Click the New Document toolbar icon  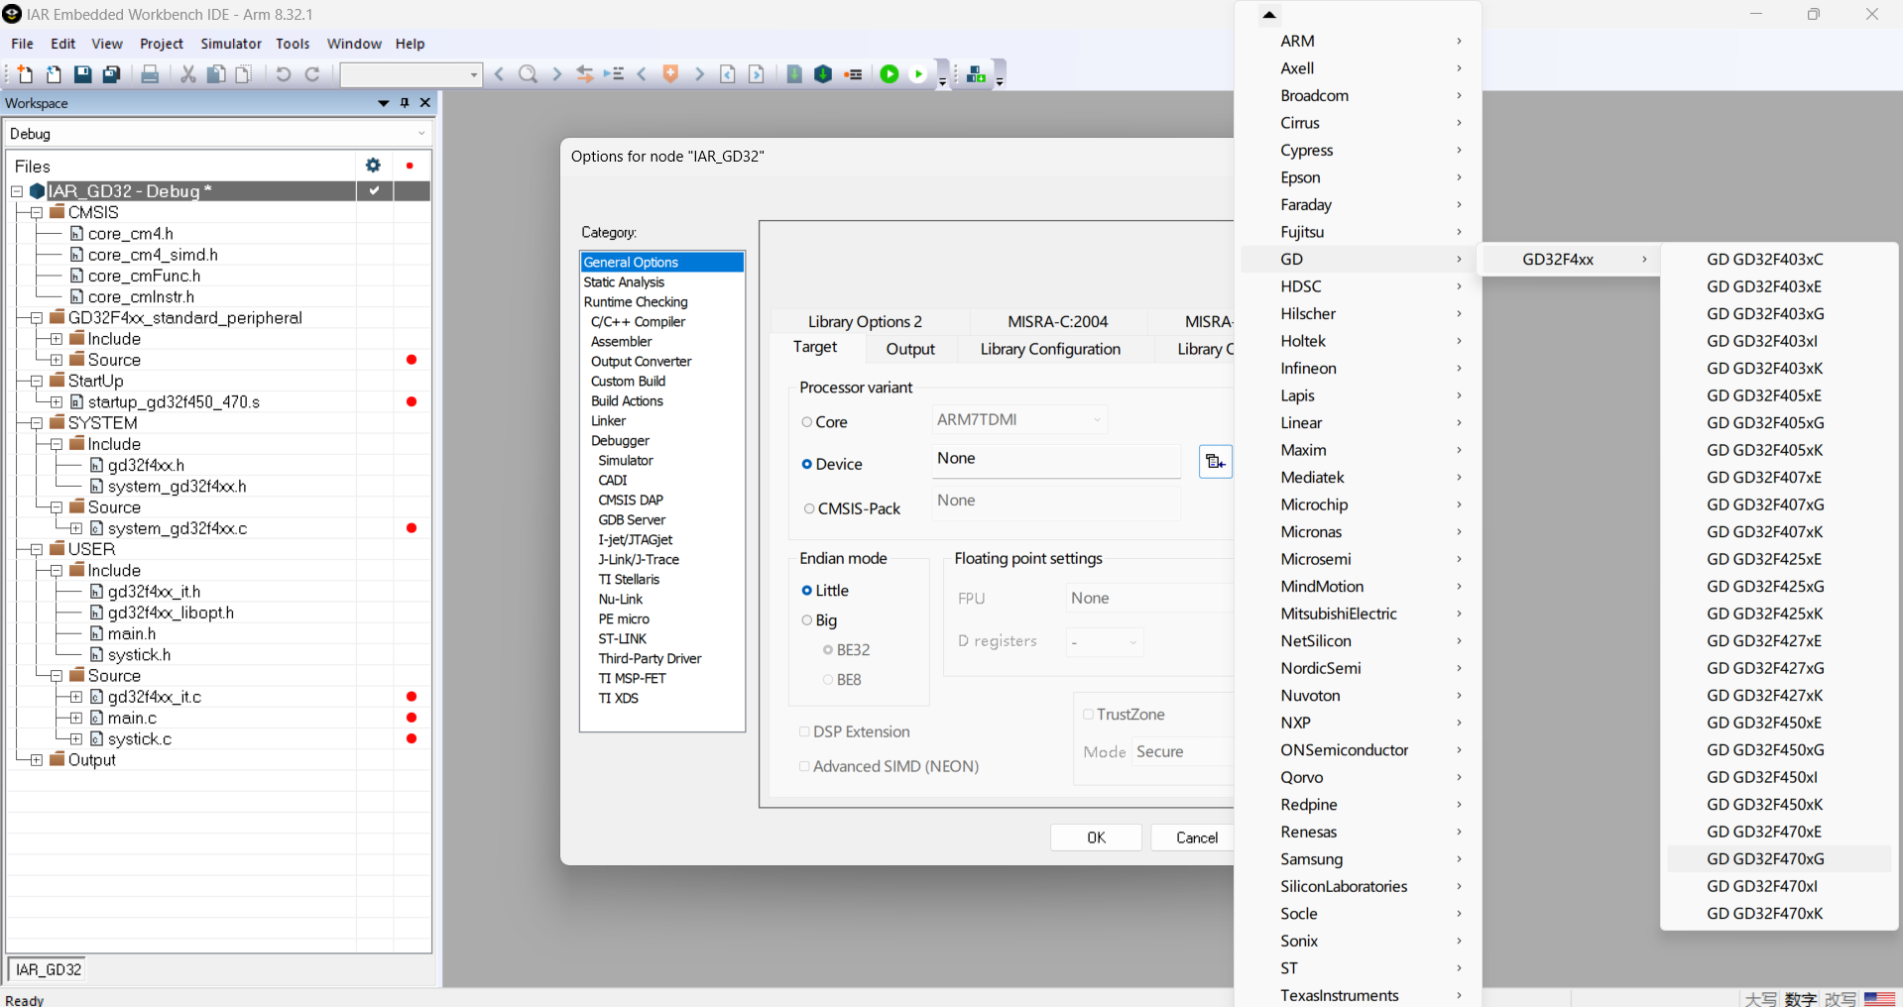click(x=25, y=74)
